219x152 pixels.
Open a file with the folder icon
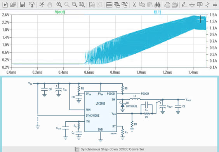pos(13,5)
